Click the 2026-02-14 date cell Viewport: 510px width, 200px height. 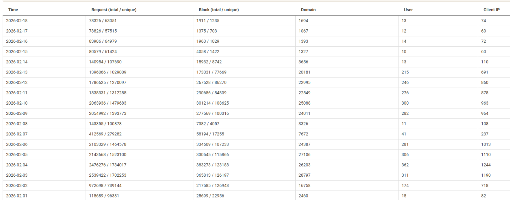coord(17,62)
